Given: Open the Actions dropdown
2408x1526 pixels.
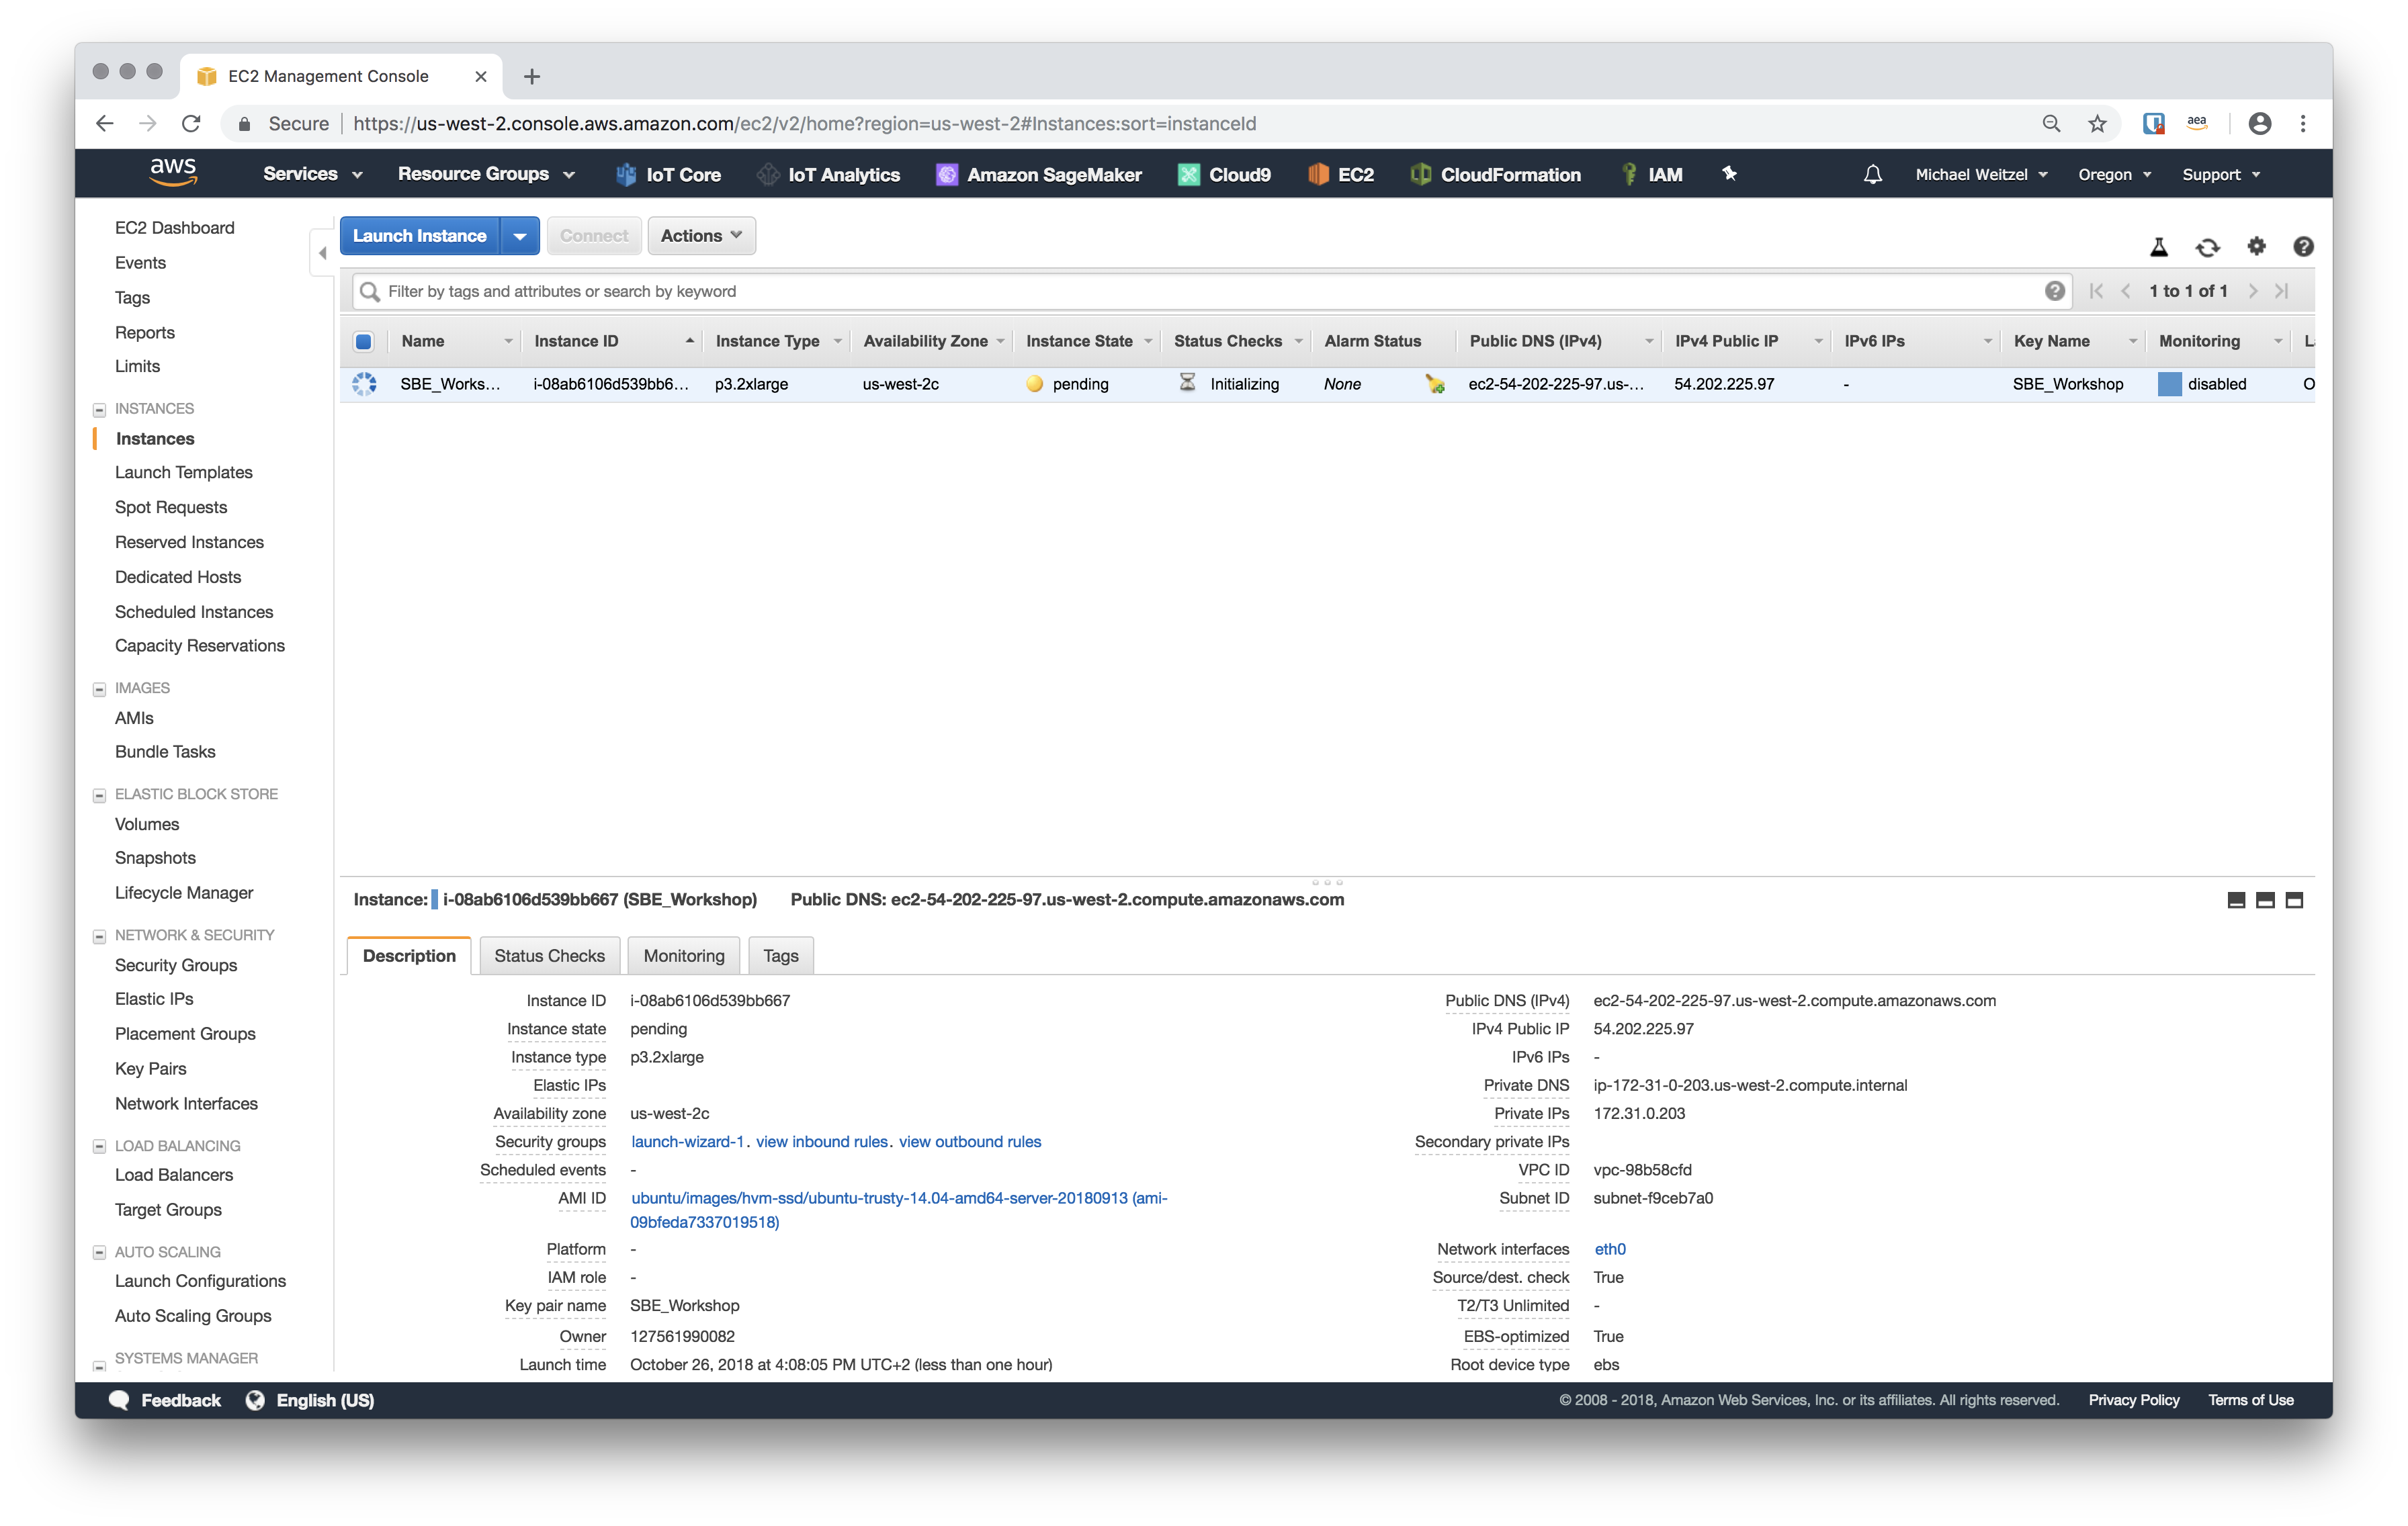Looking at the screenshot, I should 701,236.
